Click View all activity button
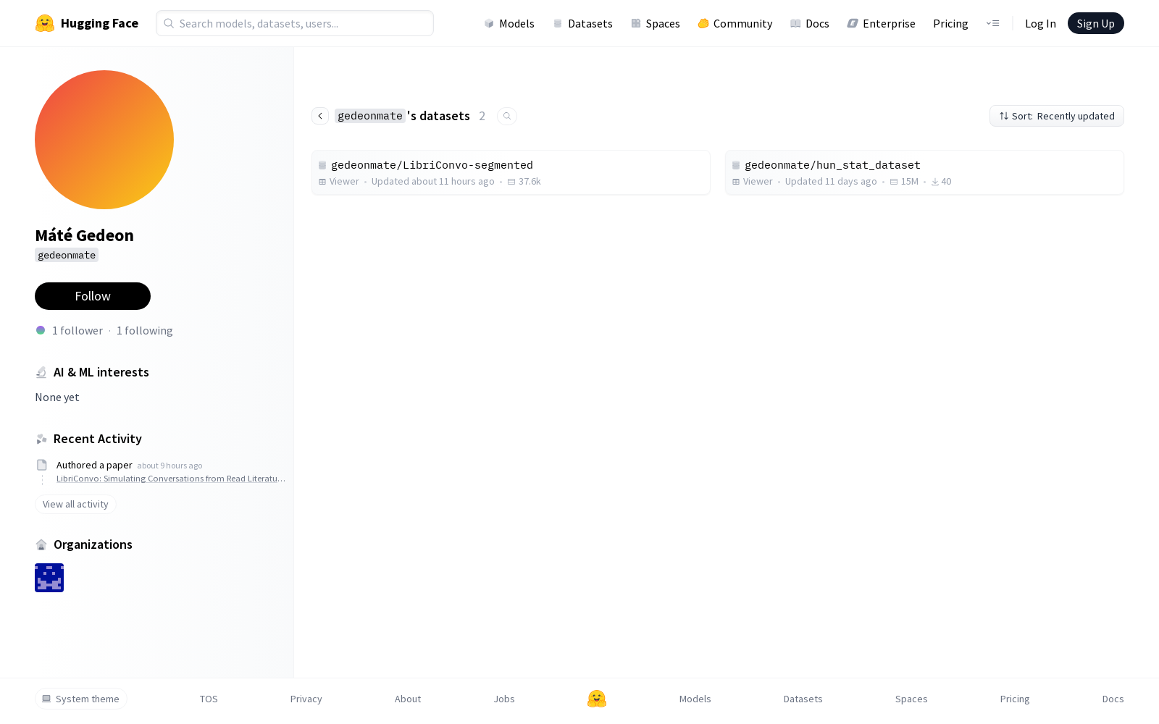Viewport: 1159px width, 724px height. pyautogui.click(x=75, y=505)
